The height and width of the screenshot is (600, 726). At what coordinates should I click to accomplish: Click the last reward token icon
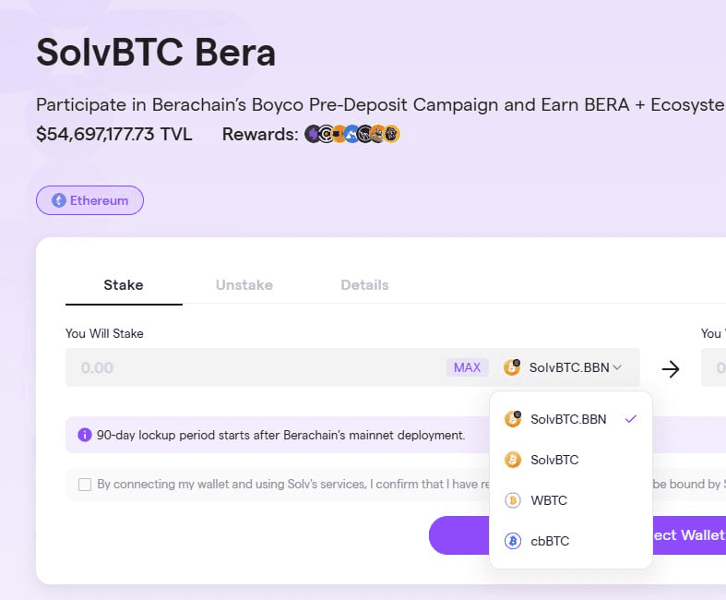click(x=392, y=135)
